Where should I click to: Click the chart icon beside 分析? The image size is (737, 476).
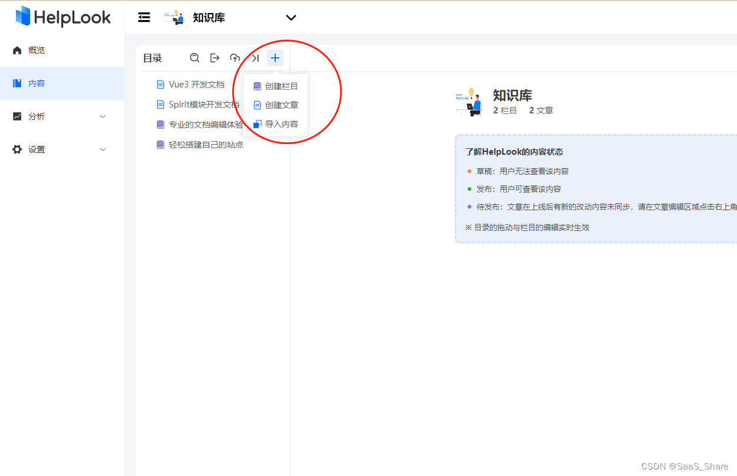coord(17,116)
